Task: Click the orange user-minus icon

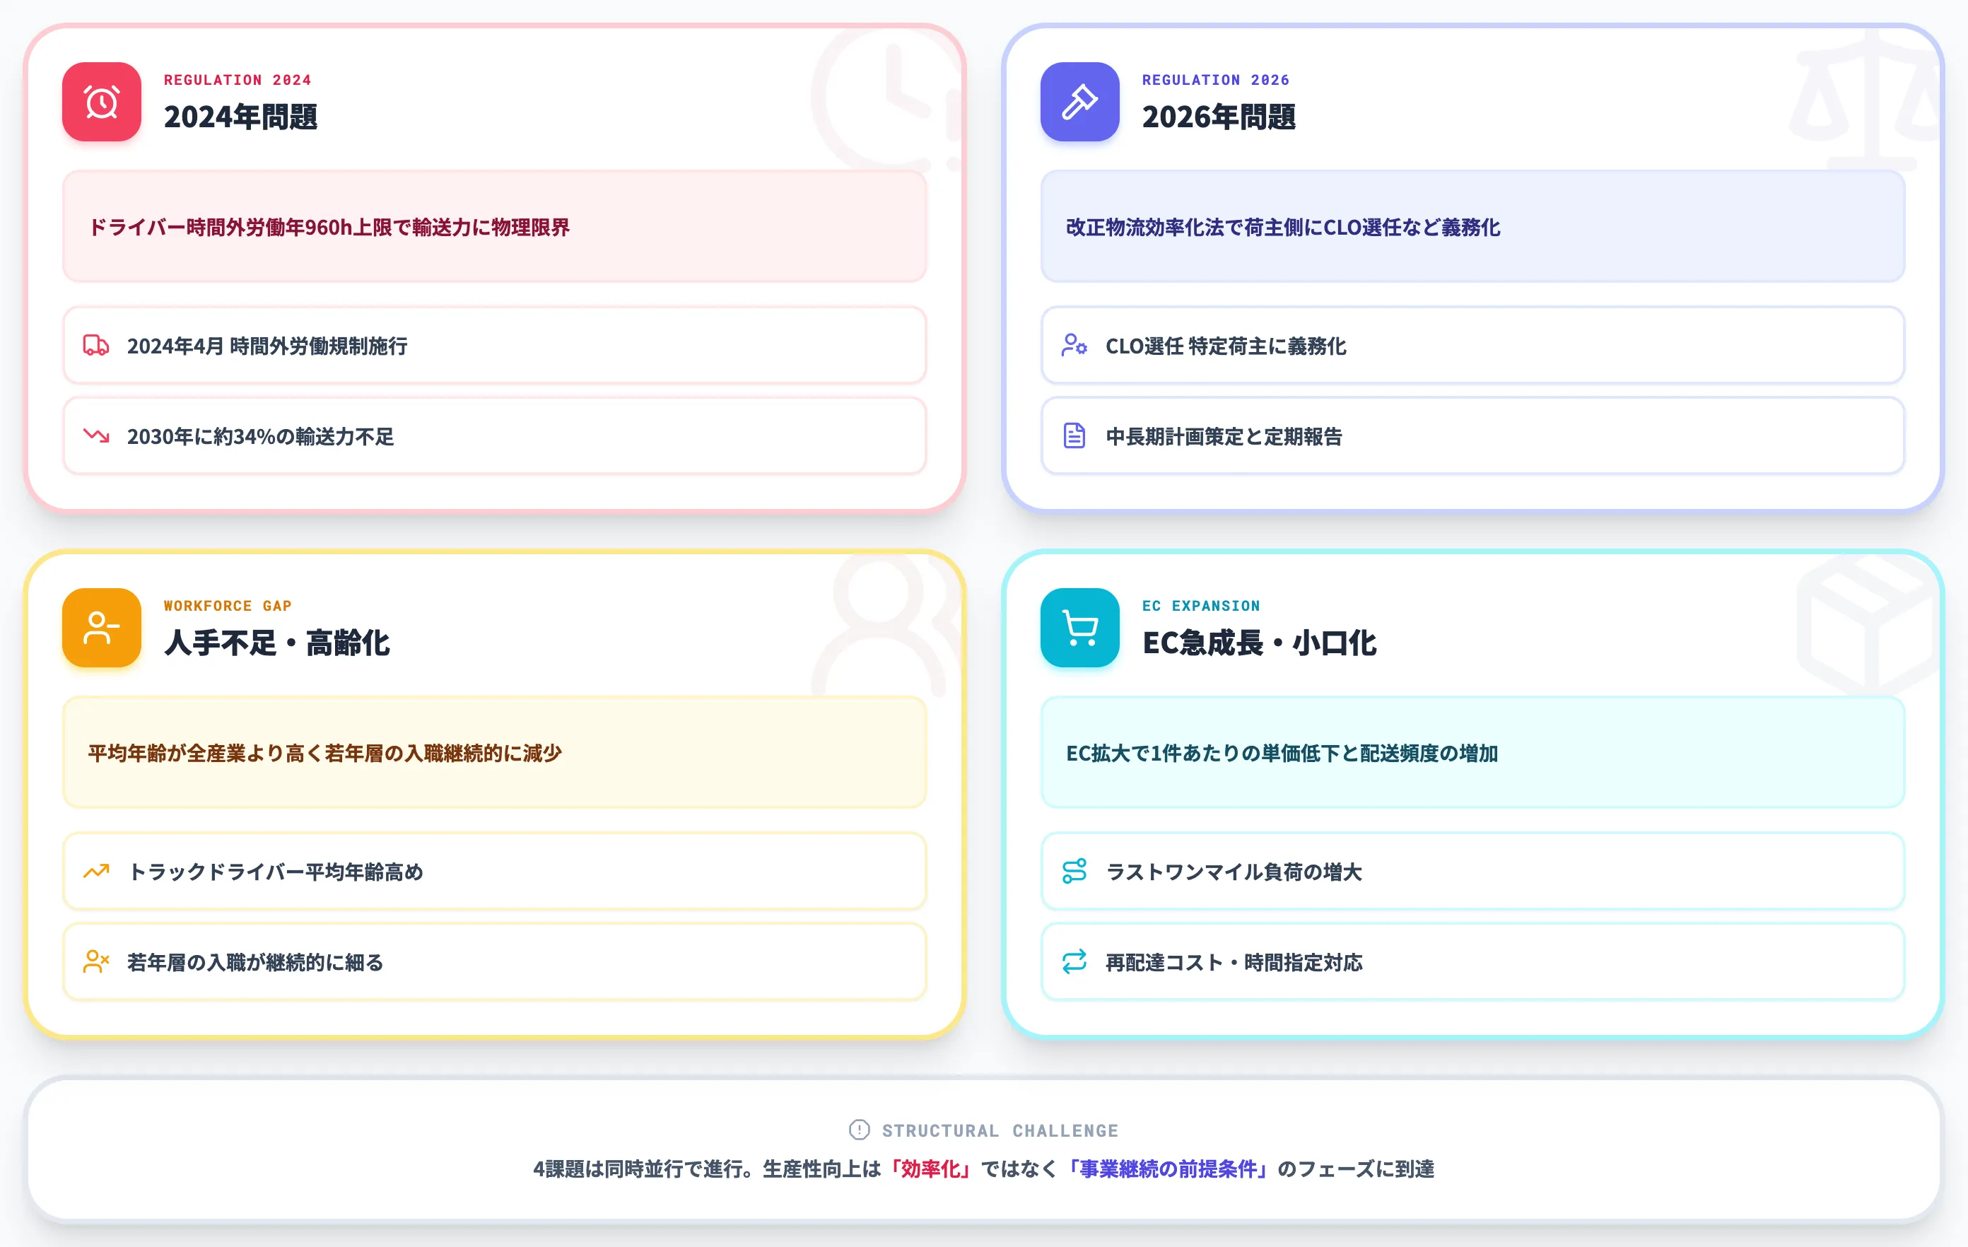Action: (x=101, y=628)
